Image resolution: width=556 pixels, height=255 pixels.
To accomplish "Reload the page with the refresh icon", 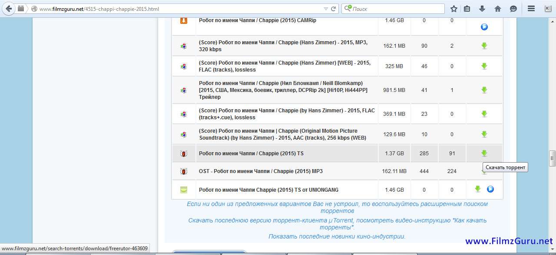I will click(334, 9).
